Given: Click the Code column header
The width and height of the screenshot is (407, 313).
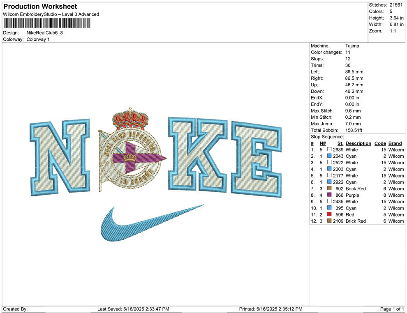Looking at the screenshot, I should (x=380, y=143).
